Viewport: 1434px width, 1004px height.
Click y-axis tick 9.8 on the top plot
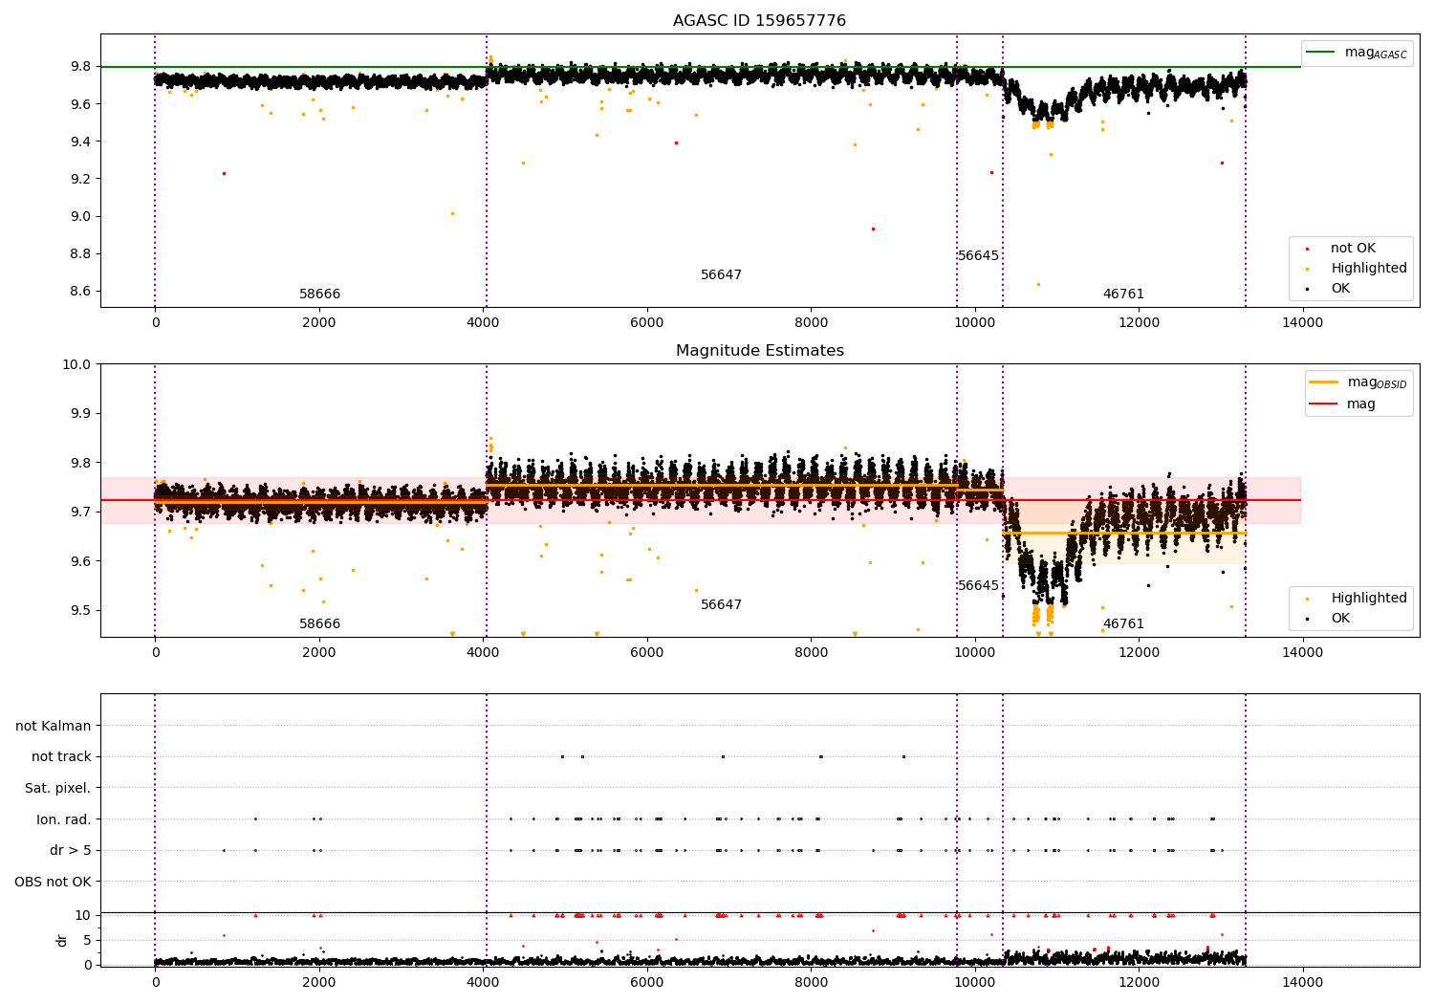coord(80,67)
